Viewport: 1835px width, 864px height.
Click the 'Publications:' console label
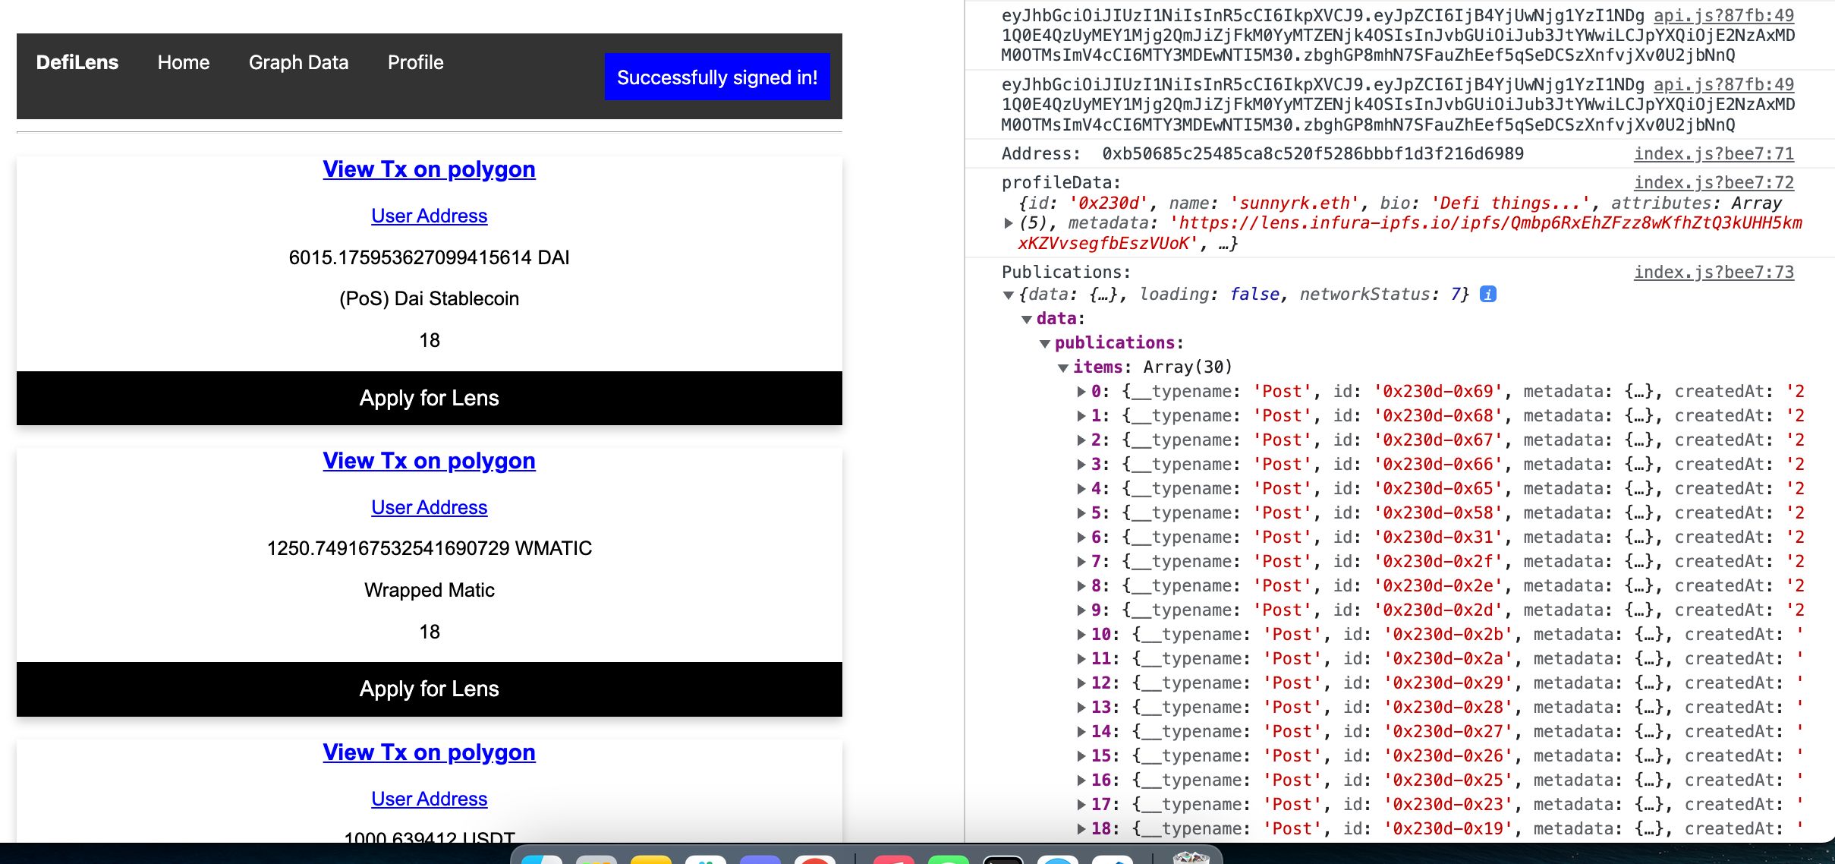[x=1066, y=273]
